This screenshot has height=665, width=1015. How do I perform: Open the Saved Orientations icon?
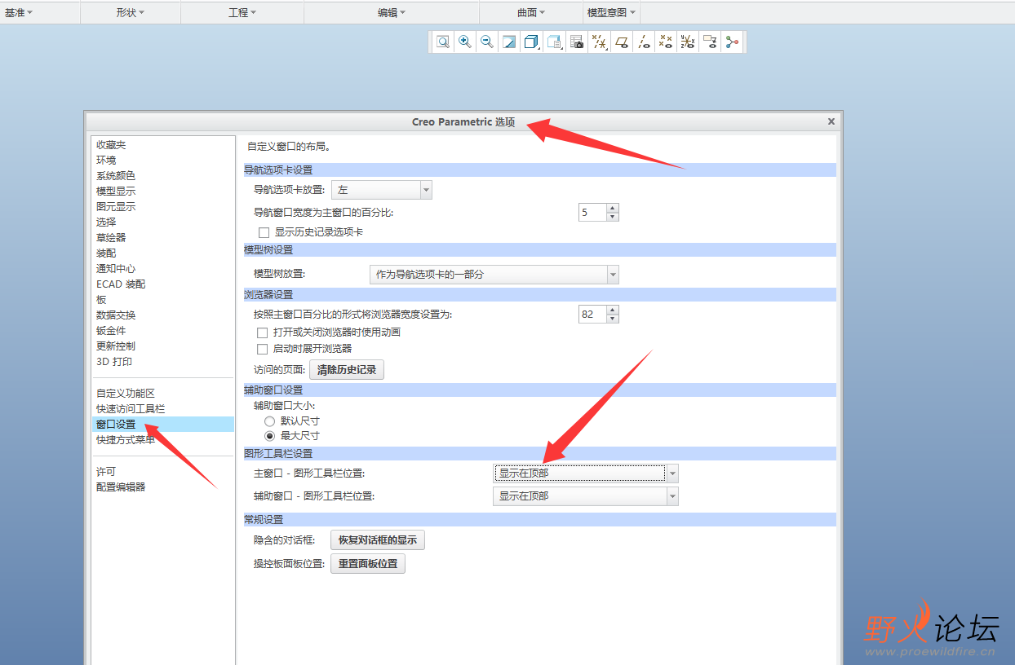click(555, 42)
